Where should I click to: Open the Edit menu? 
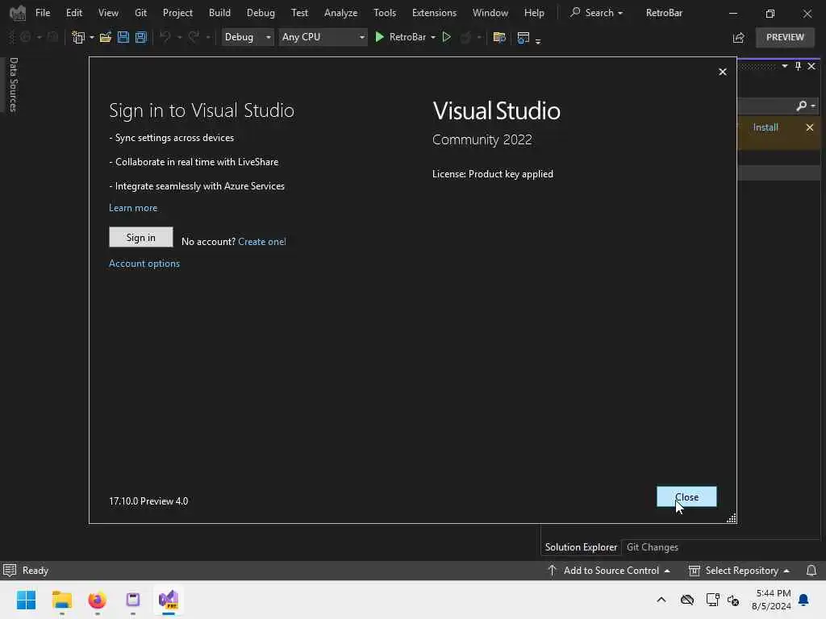point(74,13)
